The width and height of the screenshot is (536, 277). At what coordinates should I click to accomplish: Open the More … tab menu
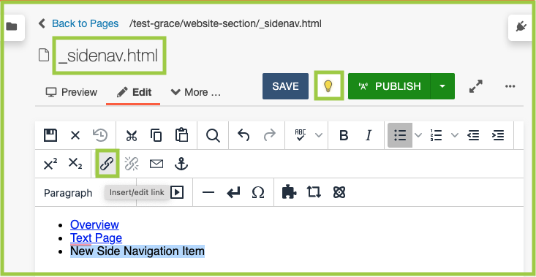click(195, 92)
